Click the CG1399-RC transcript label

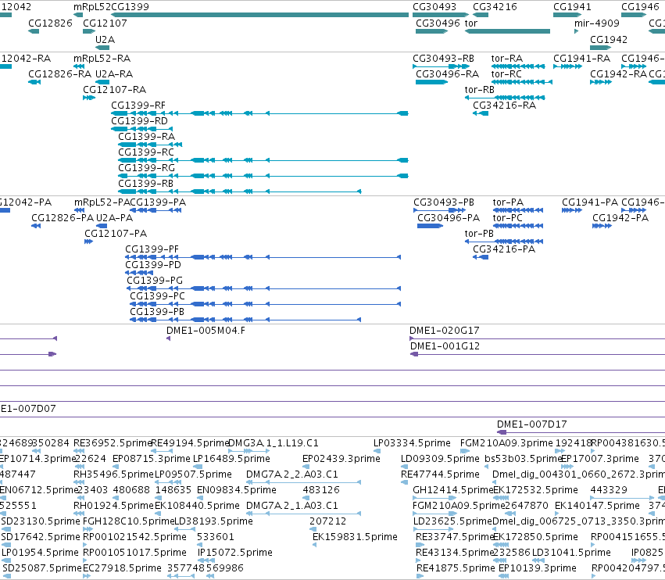coord(146,152)
